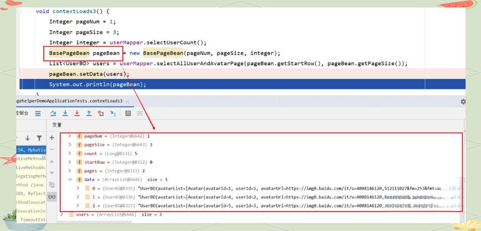The width and height of the screenshot is (481, 231).
Task: Click the System.out.println(pageBean) code line
Action: coord(98,84)
